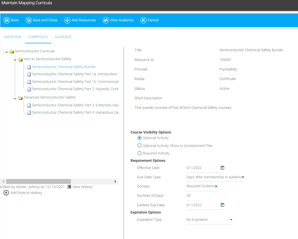Switch to the AUDIENCE tab
This screenshot has height=239, width=298.
(63, 37)
